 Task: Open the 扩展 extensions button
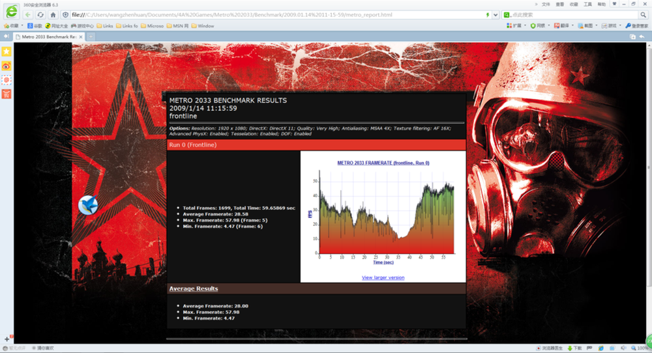click(x=514, y=26)
